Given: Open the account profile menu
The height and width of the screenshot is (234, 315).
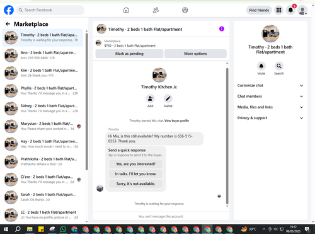Looking at the screenshot, I should pos(302,10).
